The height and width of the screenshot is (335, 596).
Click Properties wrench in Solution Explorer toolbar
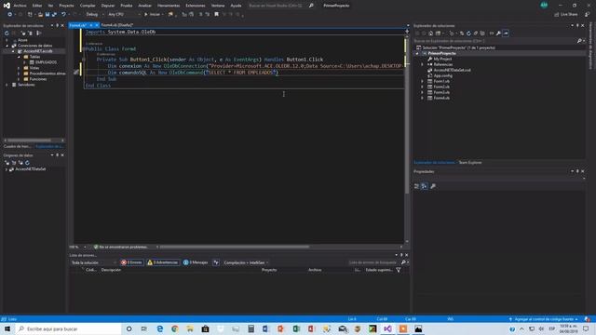pos(498,33)
